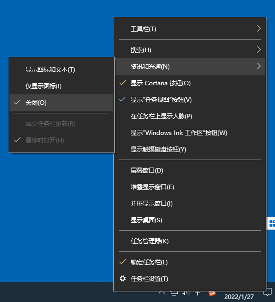This screenshot has height=302, width=275.
Task: Click the network tray icon
Action: (174, 293)
